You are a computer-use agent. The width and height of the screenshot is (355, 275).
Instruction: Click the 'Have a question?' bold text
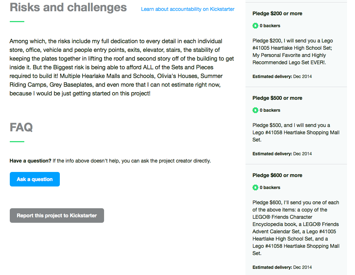click(30, 161)
